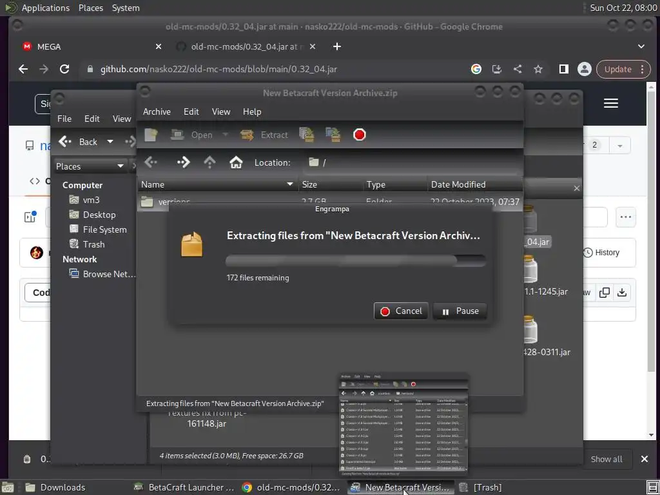
Task: Click the extraction progress bar
Action: [x=356, y=260]
